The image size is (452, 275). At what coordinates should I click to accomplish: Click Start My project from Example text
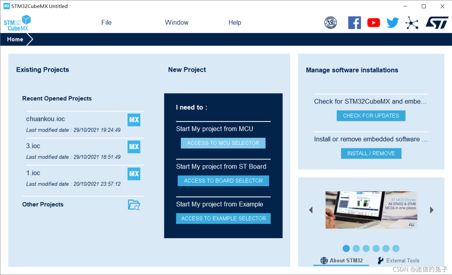coord(219,204)
